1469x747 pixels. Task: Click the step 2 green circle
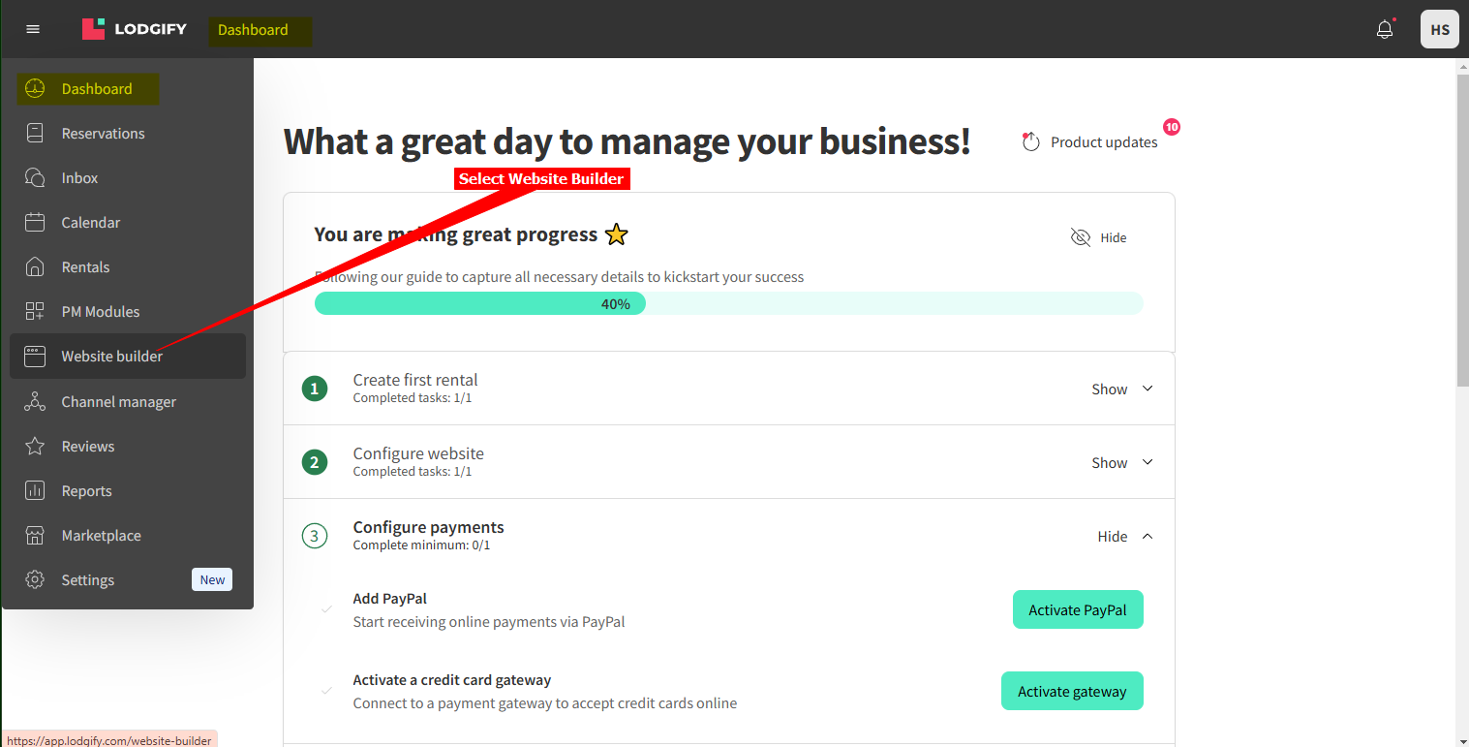314,462
